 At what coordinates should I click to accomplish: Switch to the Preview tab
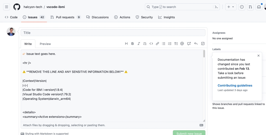pos(45,44)
